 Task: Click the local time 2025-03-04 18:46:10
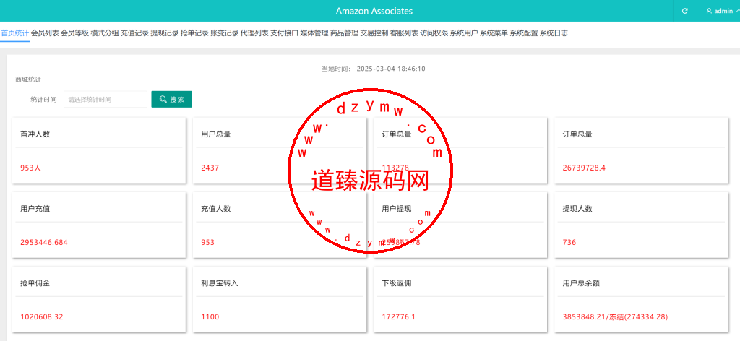pos(391,69)
